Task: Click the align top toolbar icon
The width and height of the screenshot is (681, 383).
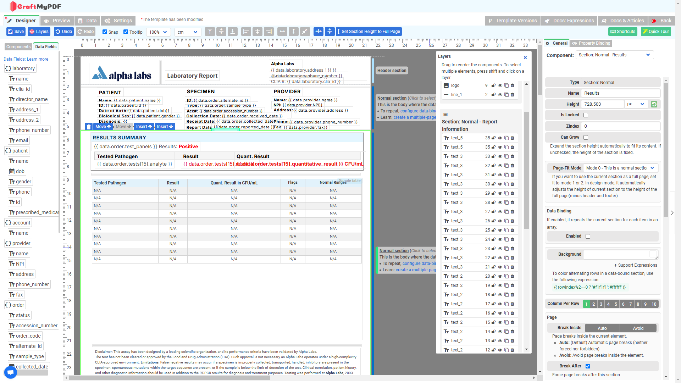Action: click(x=210, y=32)
